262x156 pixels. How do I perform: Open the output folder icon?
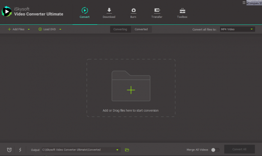[x=127, y=150]
